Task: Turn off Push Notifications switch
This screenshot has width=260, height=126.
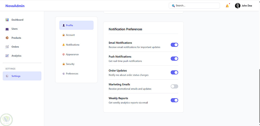Action: (x=174, y=59)
